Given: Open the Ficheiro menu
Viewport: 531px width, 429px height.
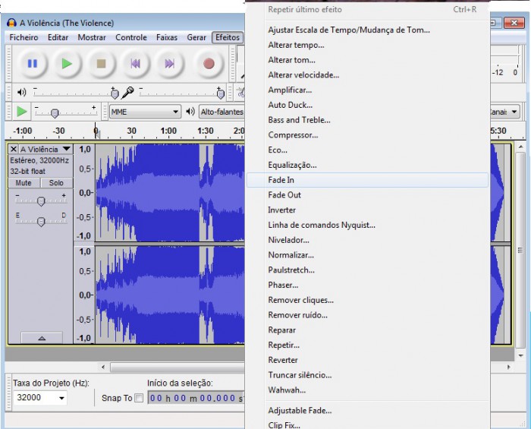Looking at the screenshot, I should [x=24, y=37].
